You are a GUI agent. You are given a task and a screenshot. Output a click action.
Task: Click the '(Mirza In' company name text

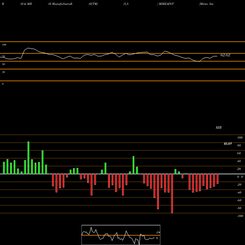tap(206, 4)
